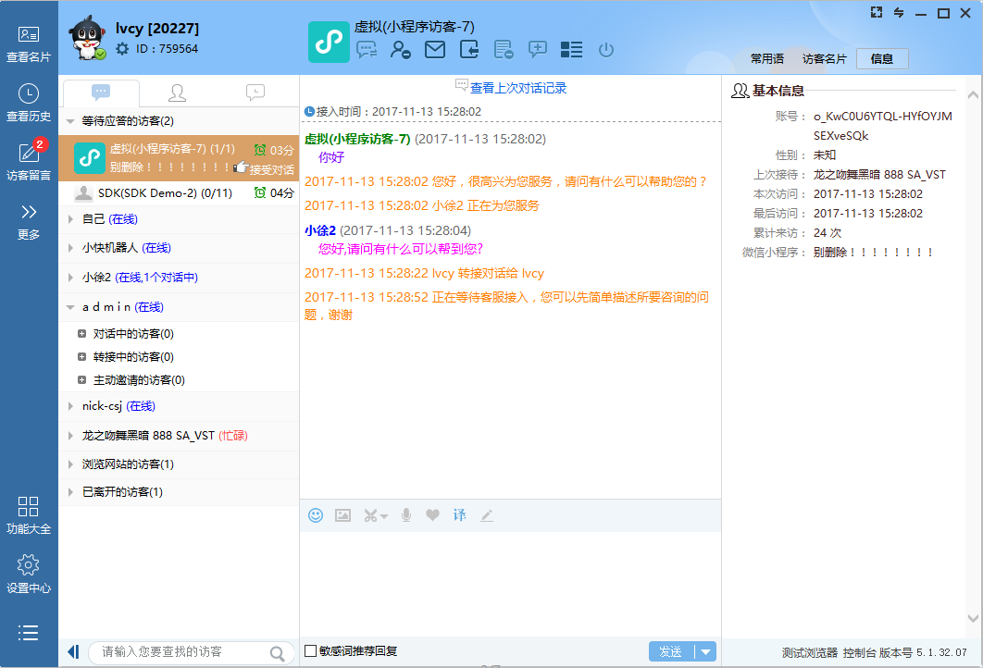Expand the 转接中的访客(0) node

82,357
